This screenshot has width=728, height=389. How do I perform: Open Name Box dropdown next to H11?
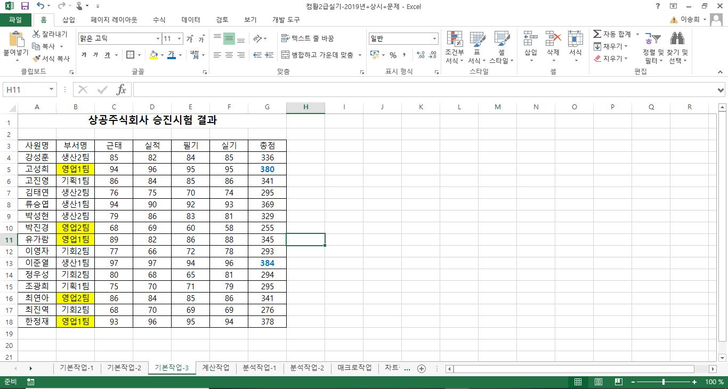(x=52, y=90)
